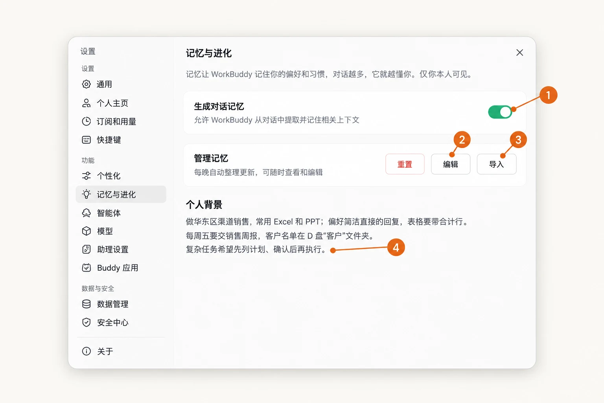
Task: Click the icon beside Buddy 应用
Action: [x=86, y=268]
